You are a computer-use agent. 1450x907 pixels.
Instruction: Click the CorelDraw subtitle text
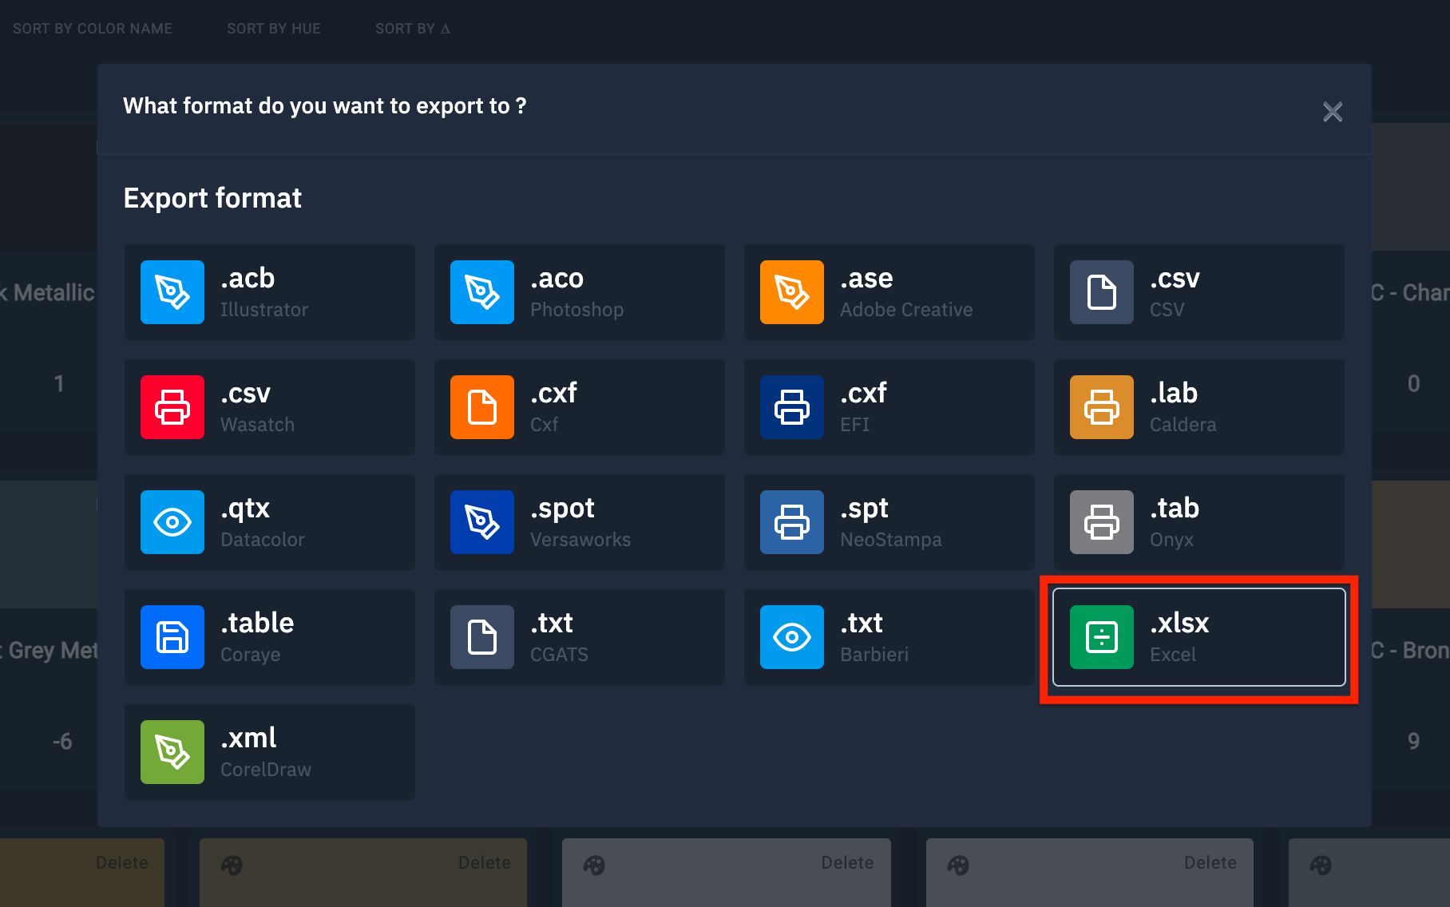pos(266,770)
